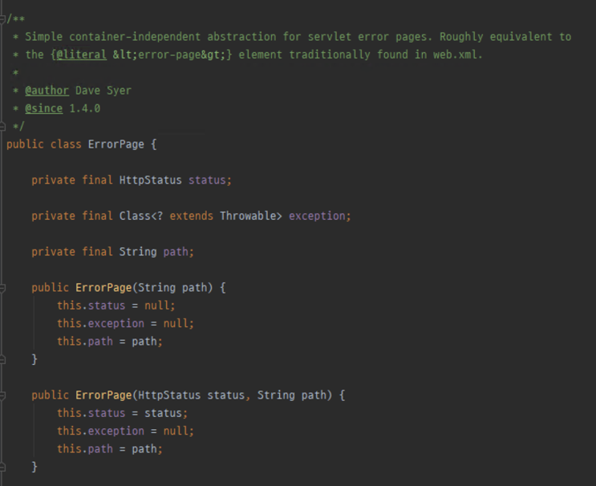The height and width of the screenshot is (486, 596).
Task: Click String type in the path field declaration
Action: click(137, 252)
